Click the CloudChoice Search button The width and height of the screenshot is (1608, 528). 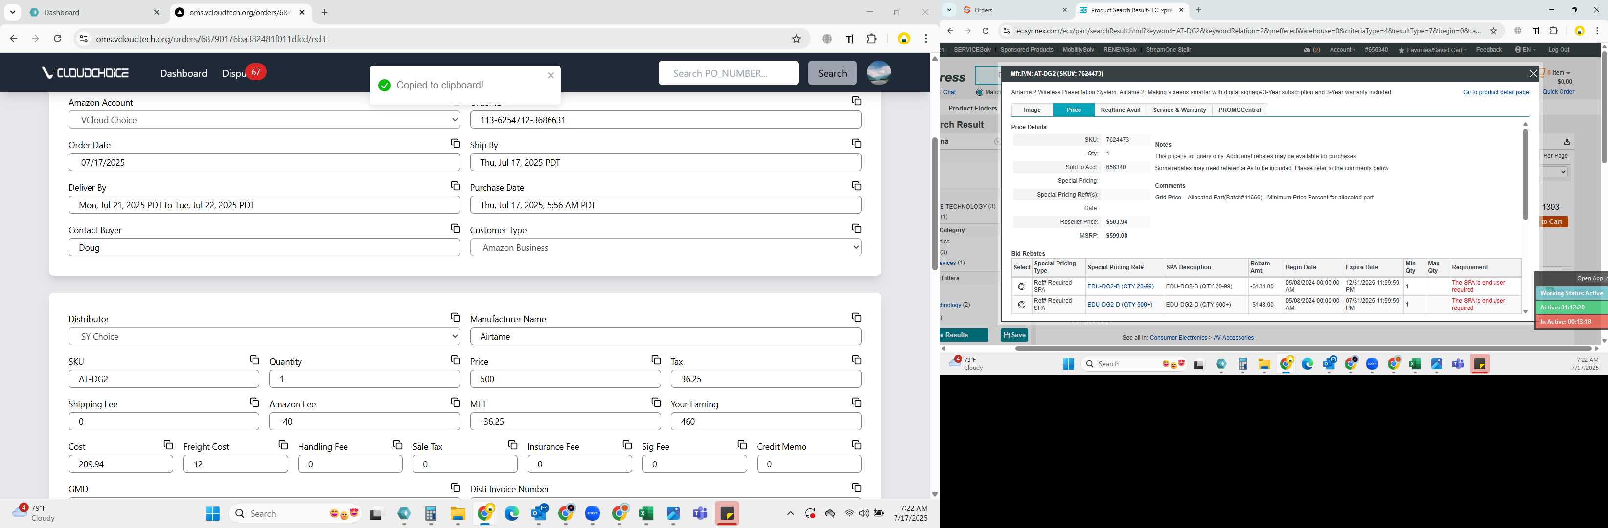click(x=832, y=73)
